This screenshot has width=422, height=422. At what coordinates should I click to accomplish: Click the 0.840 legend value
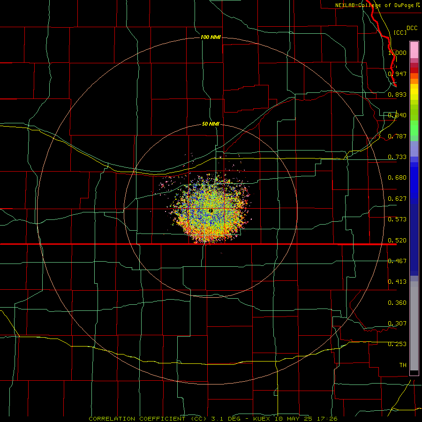[x=397, y=115]
